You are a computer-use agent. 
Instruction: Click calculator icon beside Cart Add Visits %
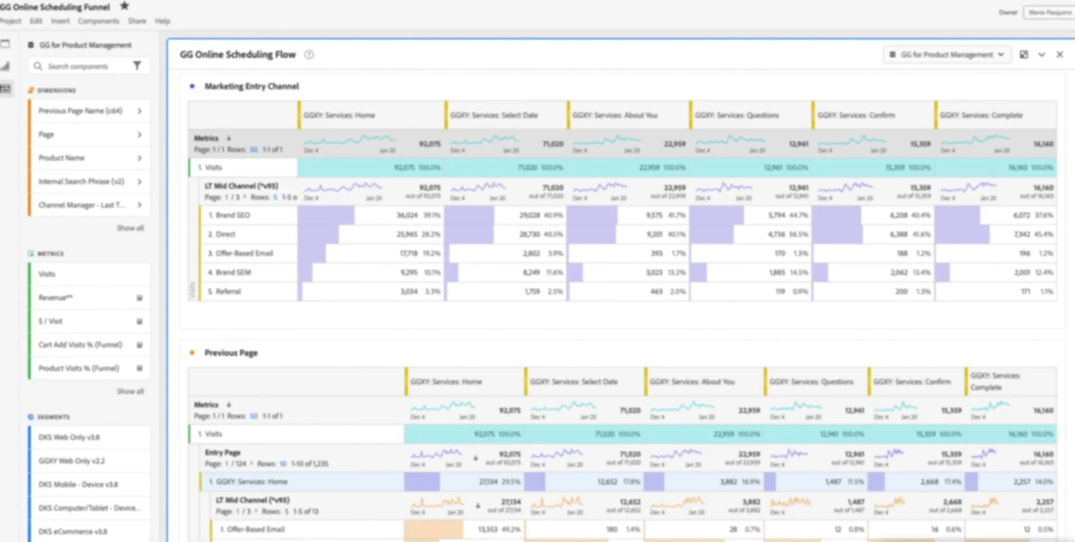[140, 345]
